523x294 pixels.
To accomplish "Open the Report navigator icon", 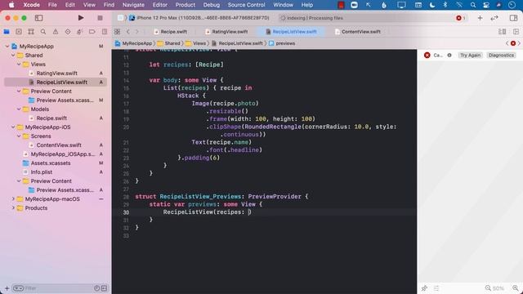I will (105, 32).
